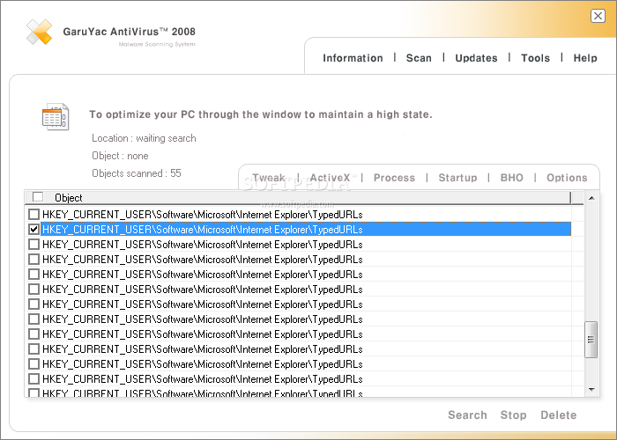
Task: Click the scrollbar up arrow
Action: pyautogui.click(x=591, y=198)
